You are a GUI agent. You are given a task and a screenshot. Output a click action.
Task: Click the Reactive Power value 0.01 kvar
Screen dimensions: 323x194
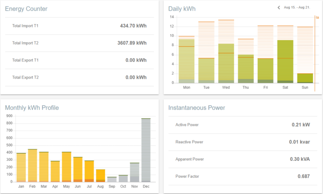(x=299, y=142)
